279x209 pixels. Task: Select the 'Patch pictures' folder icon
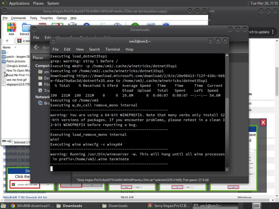pos(4,61)
